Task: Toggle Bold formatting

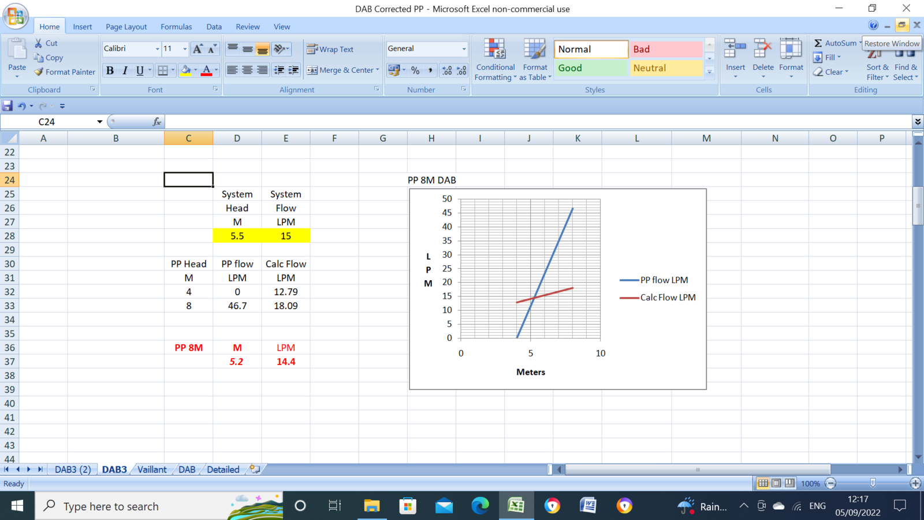Action: click(x=110, y=70)
